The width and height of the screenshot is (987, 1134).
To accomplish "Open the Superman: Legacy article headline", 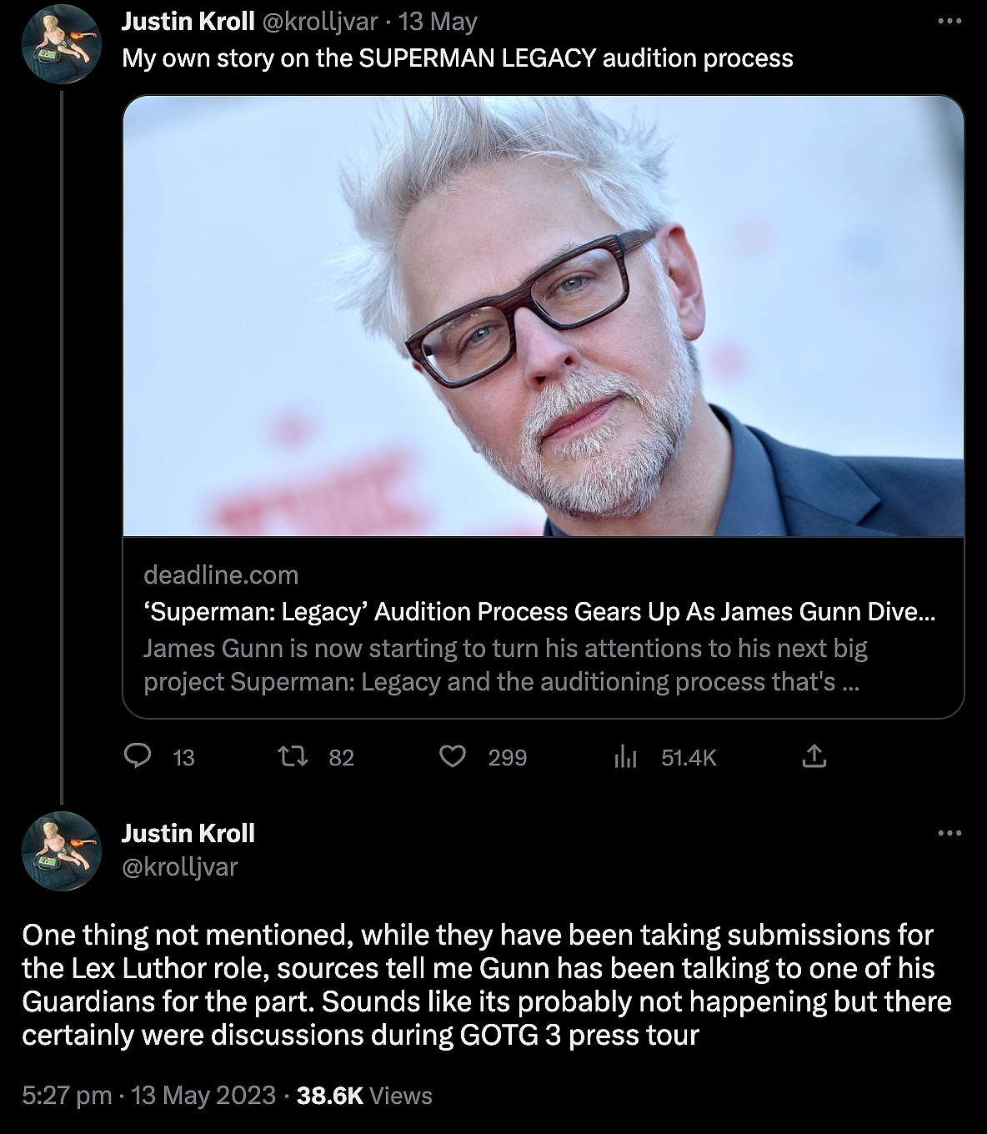I will (539, 612).
